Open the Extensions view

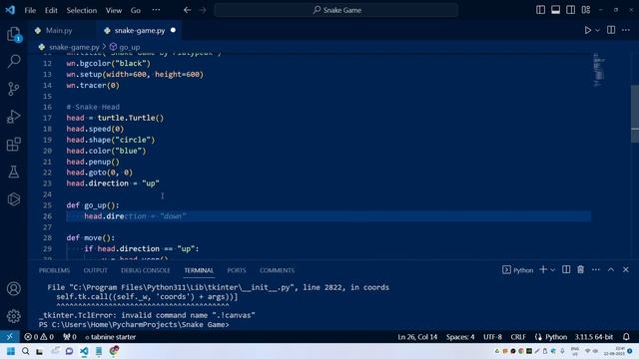pos(14,144)
